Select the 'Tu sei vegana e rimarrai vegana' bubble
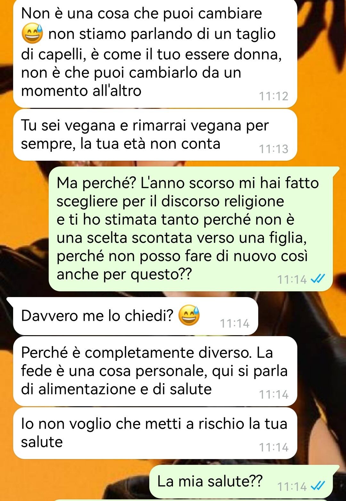Image resolution: width=346 pixels, height=501 pixels. 155,135
